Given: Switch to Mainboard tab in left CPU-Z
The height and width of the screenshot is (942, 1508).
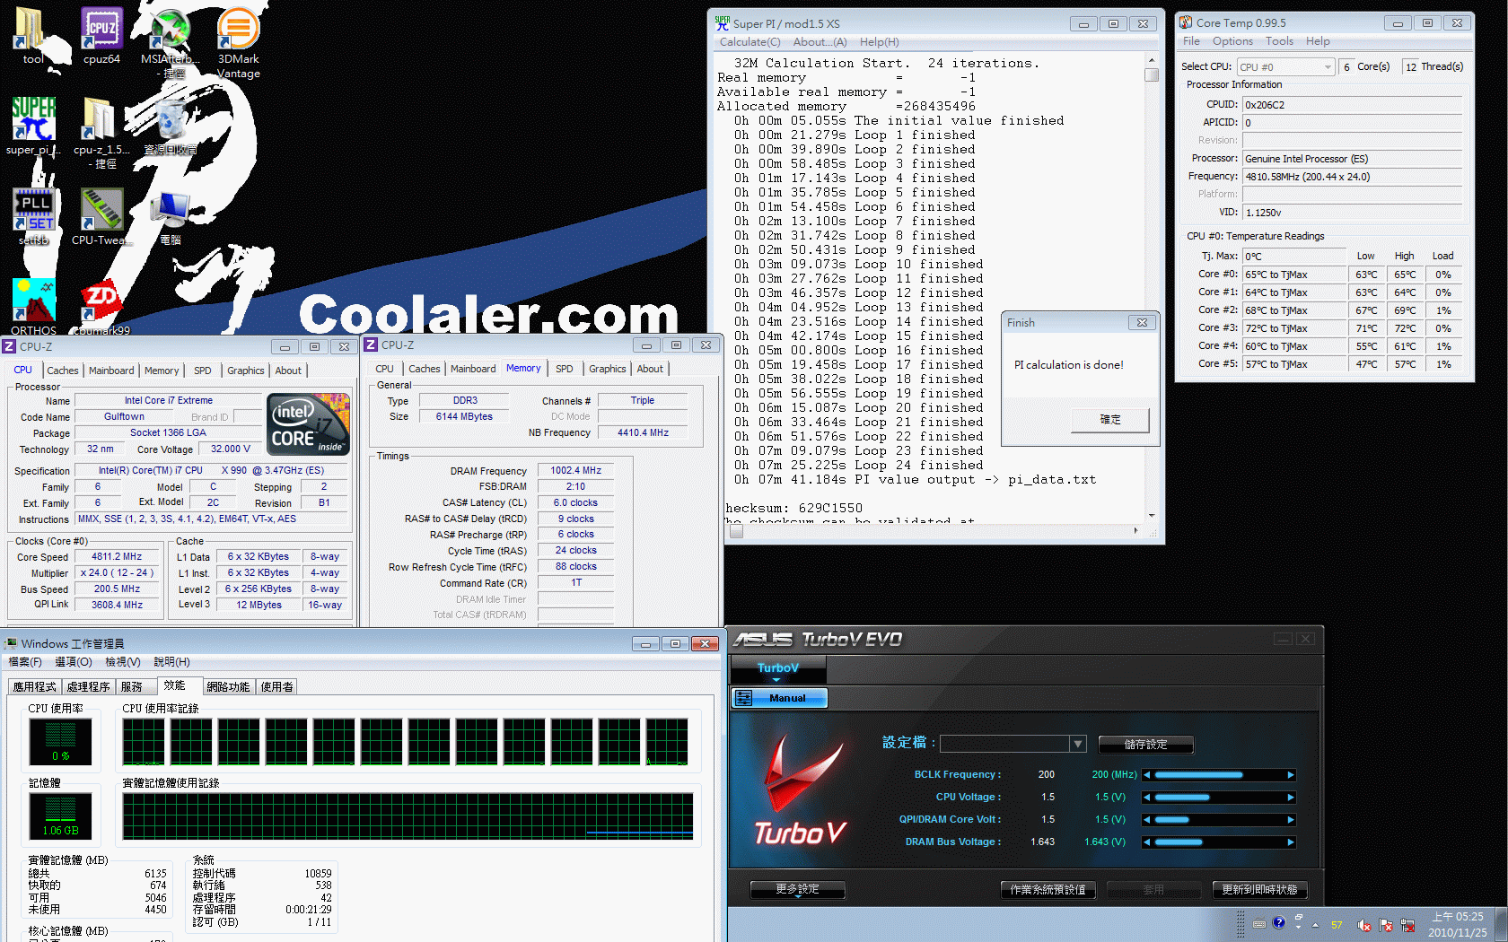Looking at the screenshot, I should click(111, 371).
